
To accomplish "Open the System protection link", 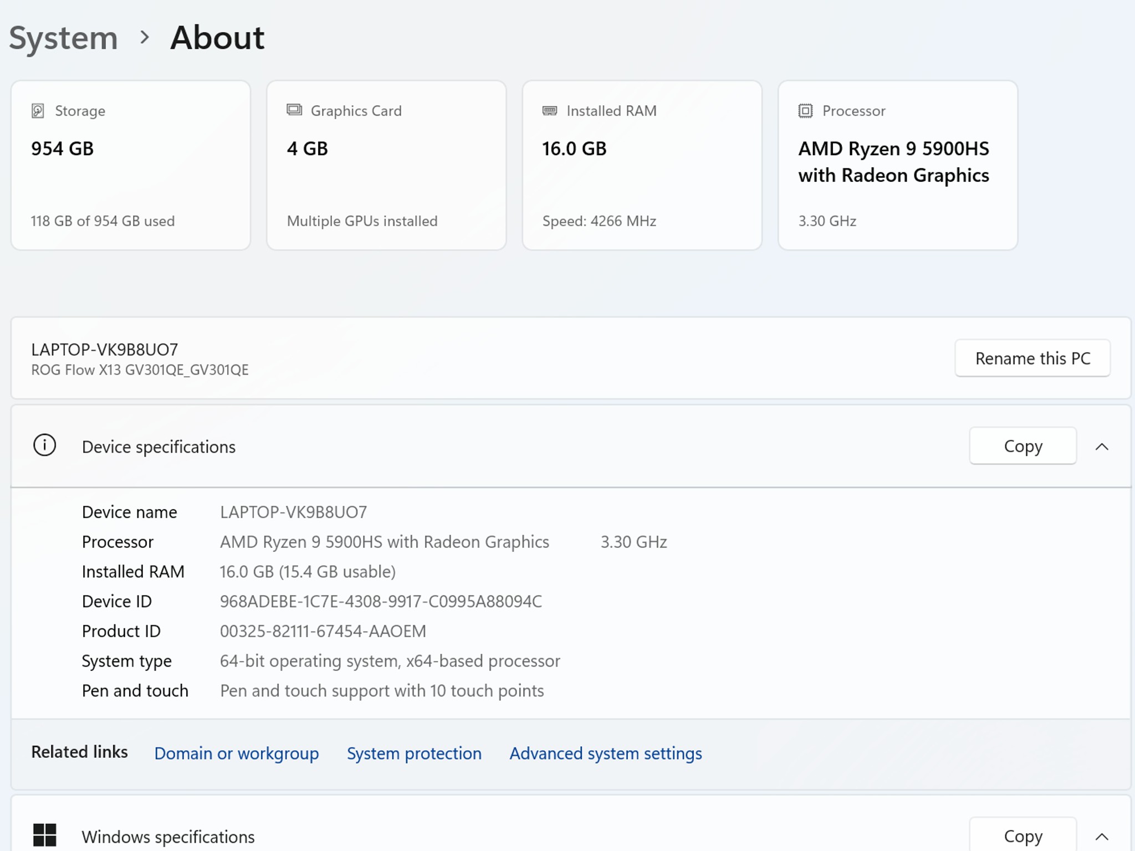I will tap(414, 753).
